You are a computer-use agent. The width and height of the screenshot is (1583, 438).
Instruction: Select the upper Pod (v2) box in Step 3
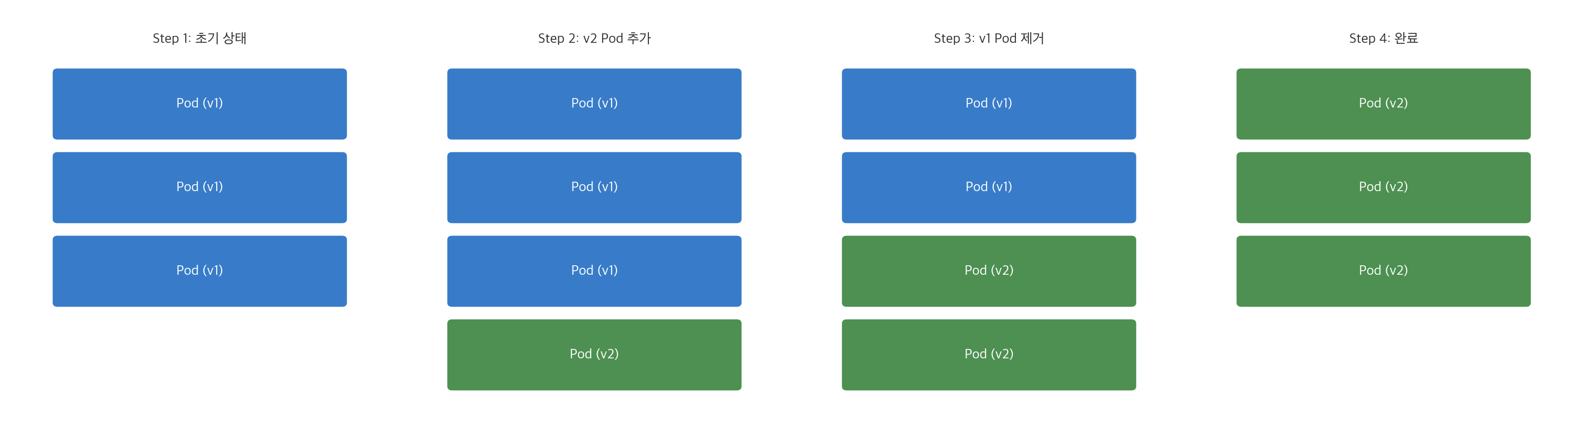tap(988, 270)
